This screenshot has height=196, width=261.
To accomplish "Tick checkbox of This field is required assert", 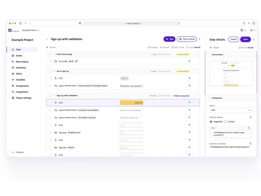I will [x=51, y=118].
